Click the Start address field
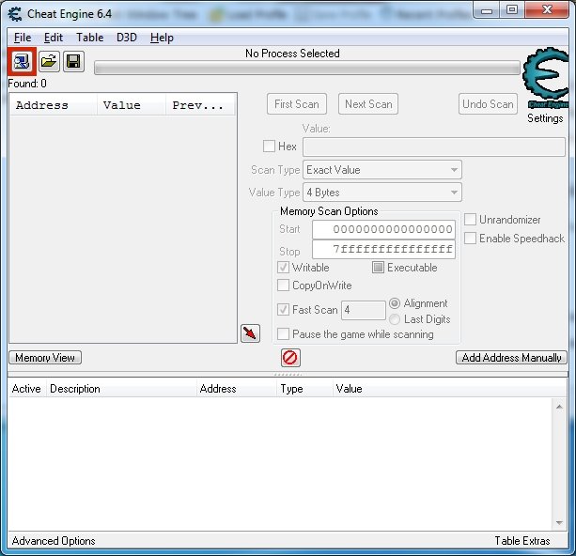 point(384,229)
